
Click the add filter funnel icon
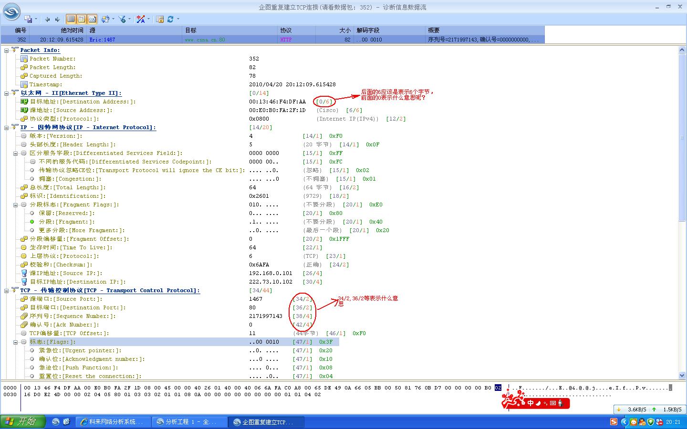click(122, 19)
